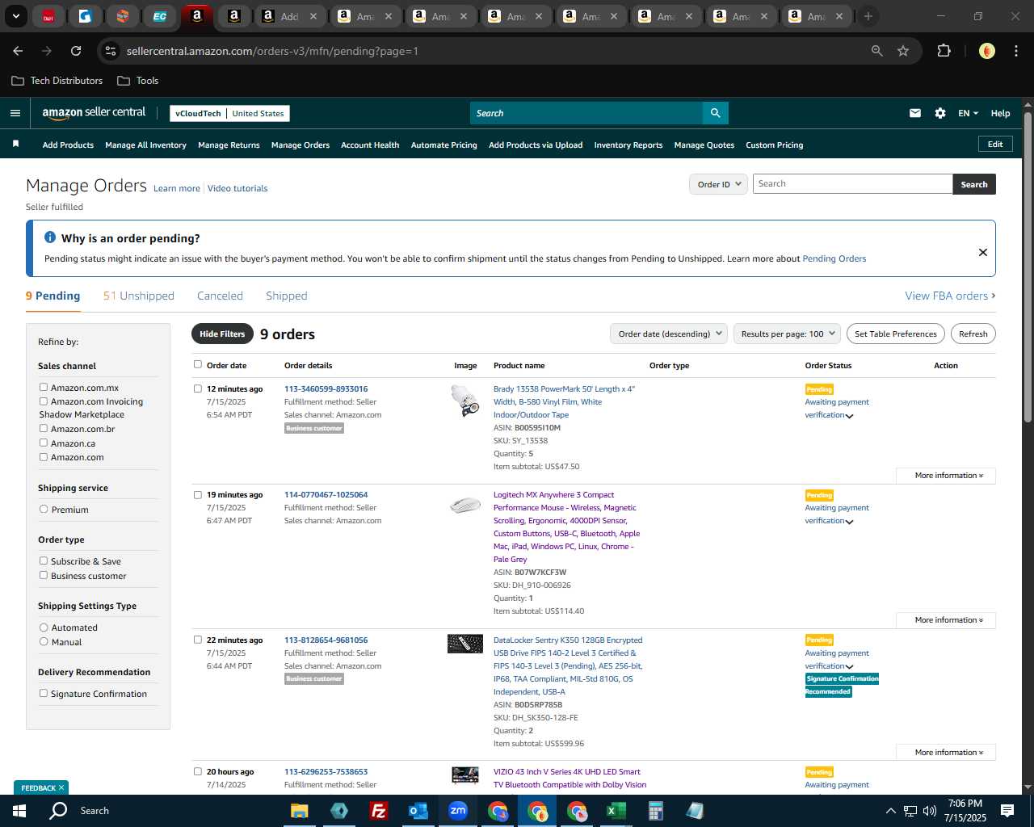Open the tab search dropdown arrow
Screen dimensions: 1034x827
pyautogui.click(x=15, y=16)
